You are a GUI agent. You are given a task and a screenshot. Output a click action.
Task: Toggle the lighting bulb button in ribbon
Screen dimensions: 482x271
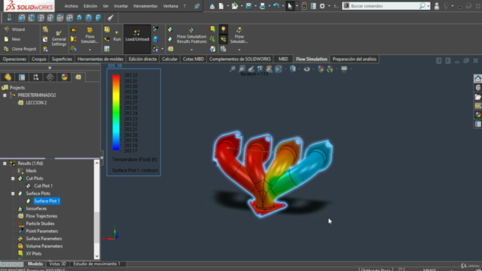pos(224,29)
